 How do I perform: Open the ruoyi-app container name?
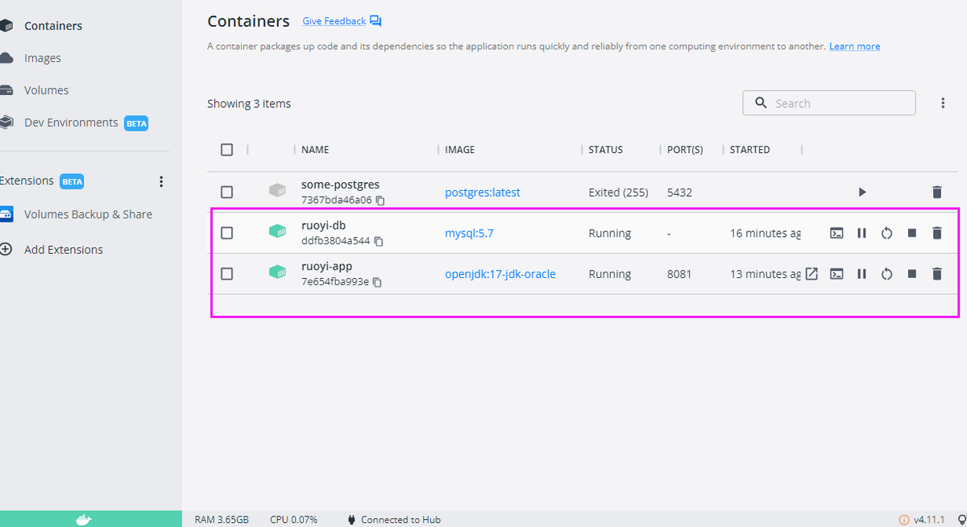326,267
